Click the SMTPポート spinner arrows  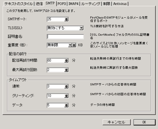pyautogui.click(x=66, y=19)
